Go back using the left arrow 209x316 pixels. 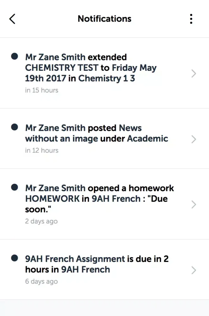pyautogui.click(x=12, y=19)
